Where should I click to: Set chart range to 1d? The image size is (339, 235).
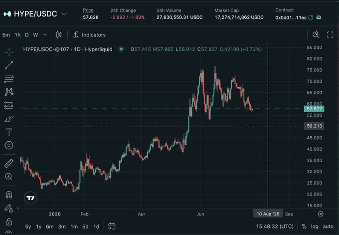96,227
